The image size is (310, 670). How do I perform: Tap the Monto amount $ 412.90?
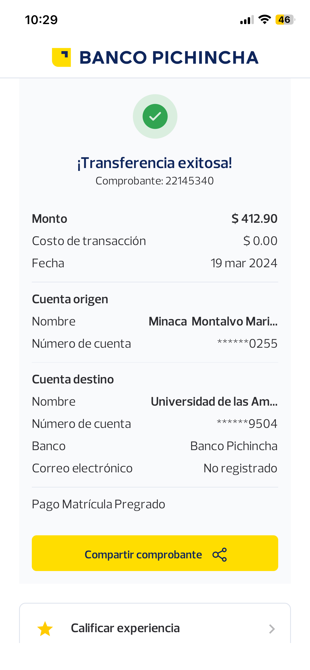point(254,219)
